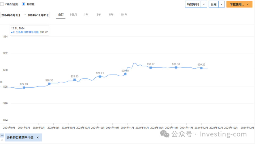Open the orange 下載使用 download menu
This screenshot has height=144, width=255.
239,5
